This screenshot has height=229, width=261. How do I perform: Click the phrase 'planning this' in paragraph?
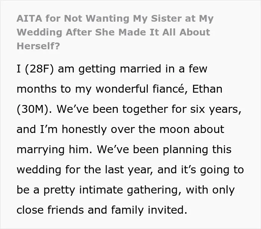[197, 149]
